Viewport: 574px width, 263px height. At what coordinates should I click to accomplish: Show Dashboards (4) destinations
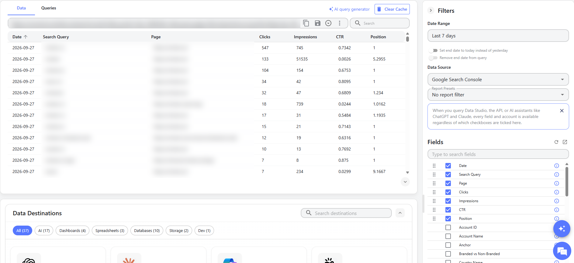click(x=73, y=231)
